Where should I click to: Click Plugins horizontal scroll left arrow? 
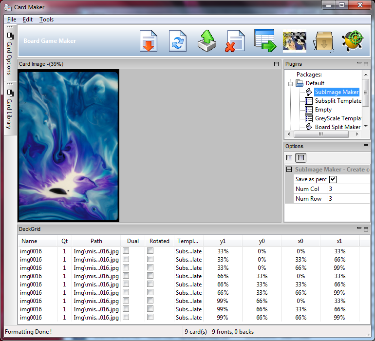coord(289,134)
